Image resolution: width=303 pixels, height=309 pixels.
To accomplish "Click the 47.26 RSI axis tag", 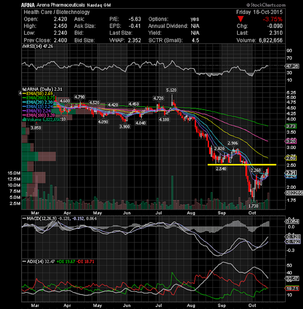I will [292, 66].
